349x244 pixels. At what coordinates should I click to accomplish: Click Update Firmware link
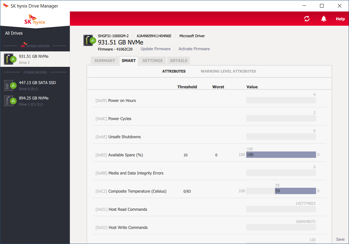pyautogui.click(x=155, y=49)
